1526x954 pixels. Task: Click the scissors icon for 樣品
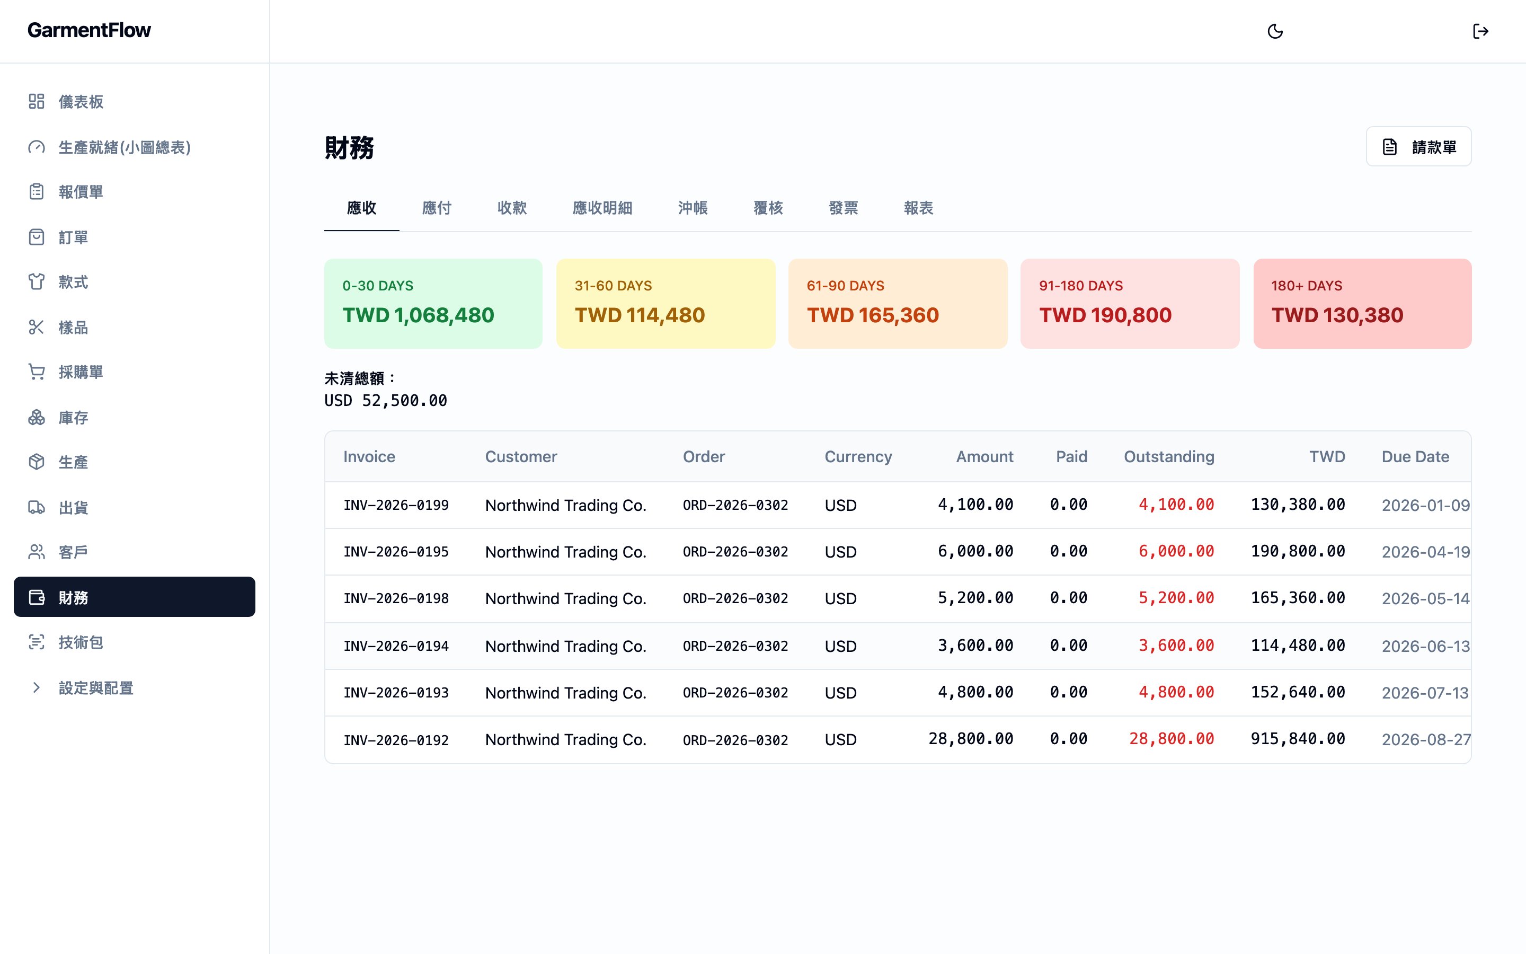coord(37,328)
